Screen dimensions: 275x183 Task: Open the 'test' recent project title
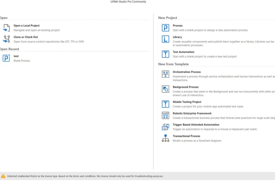click(16, 56)
